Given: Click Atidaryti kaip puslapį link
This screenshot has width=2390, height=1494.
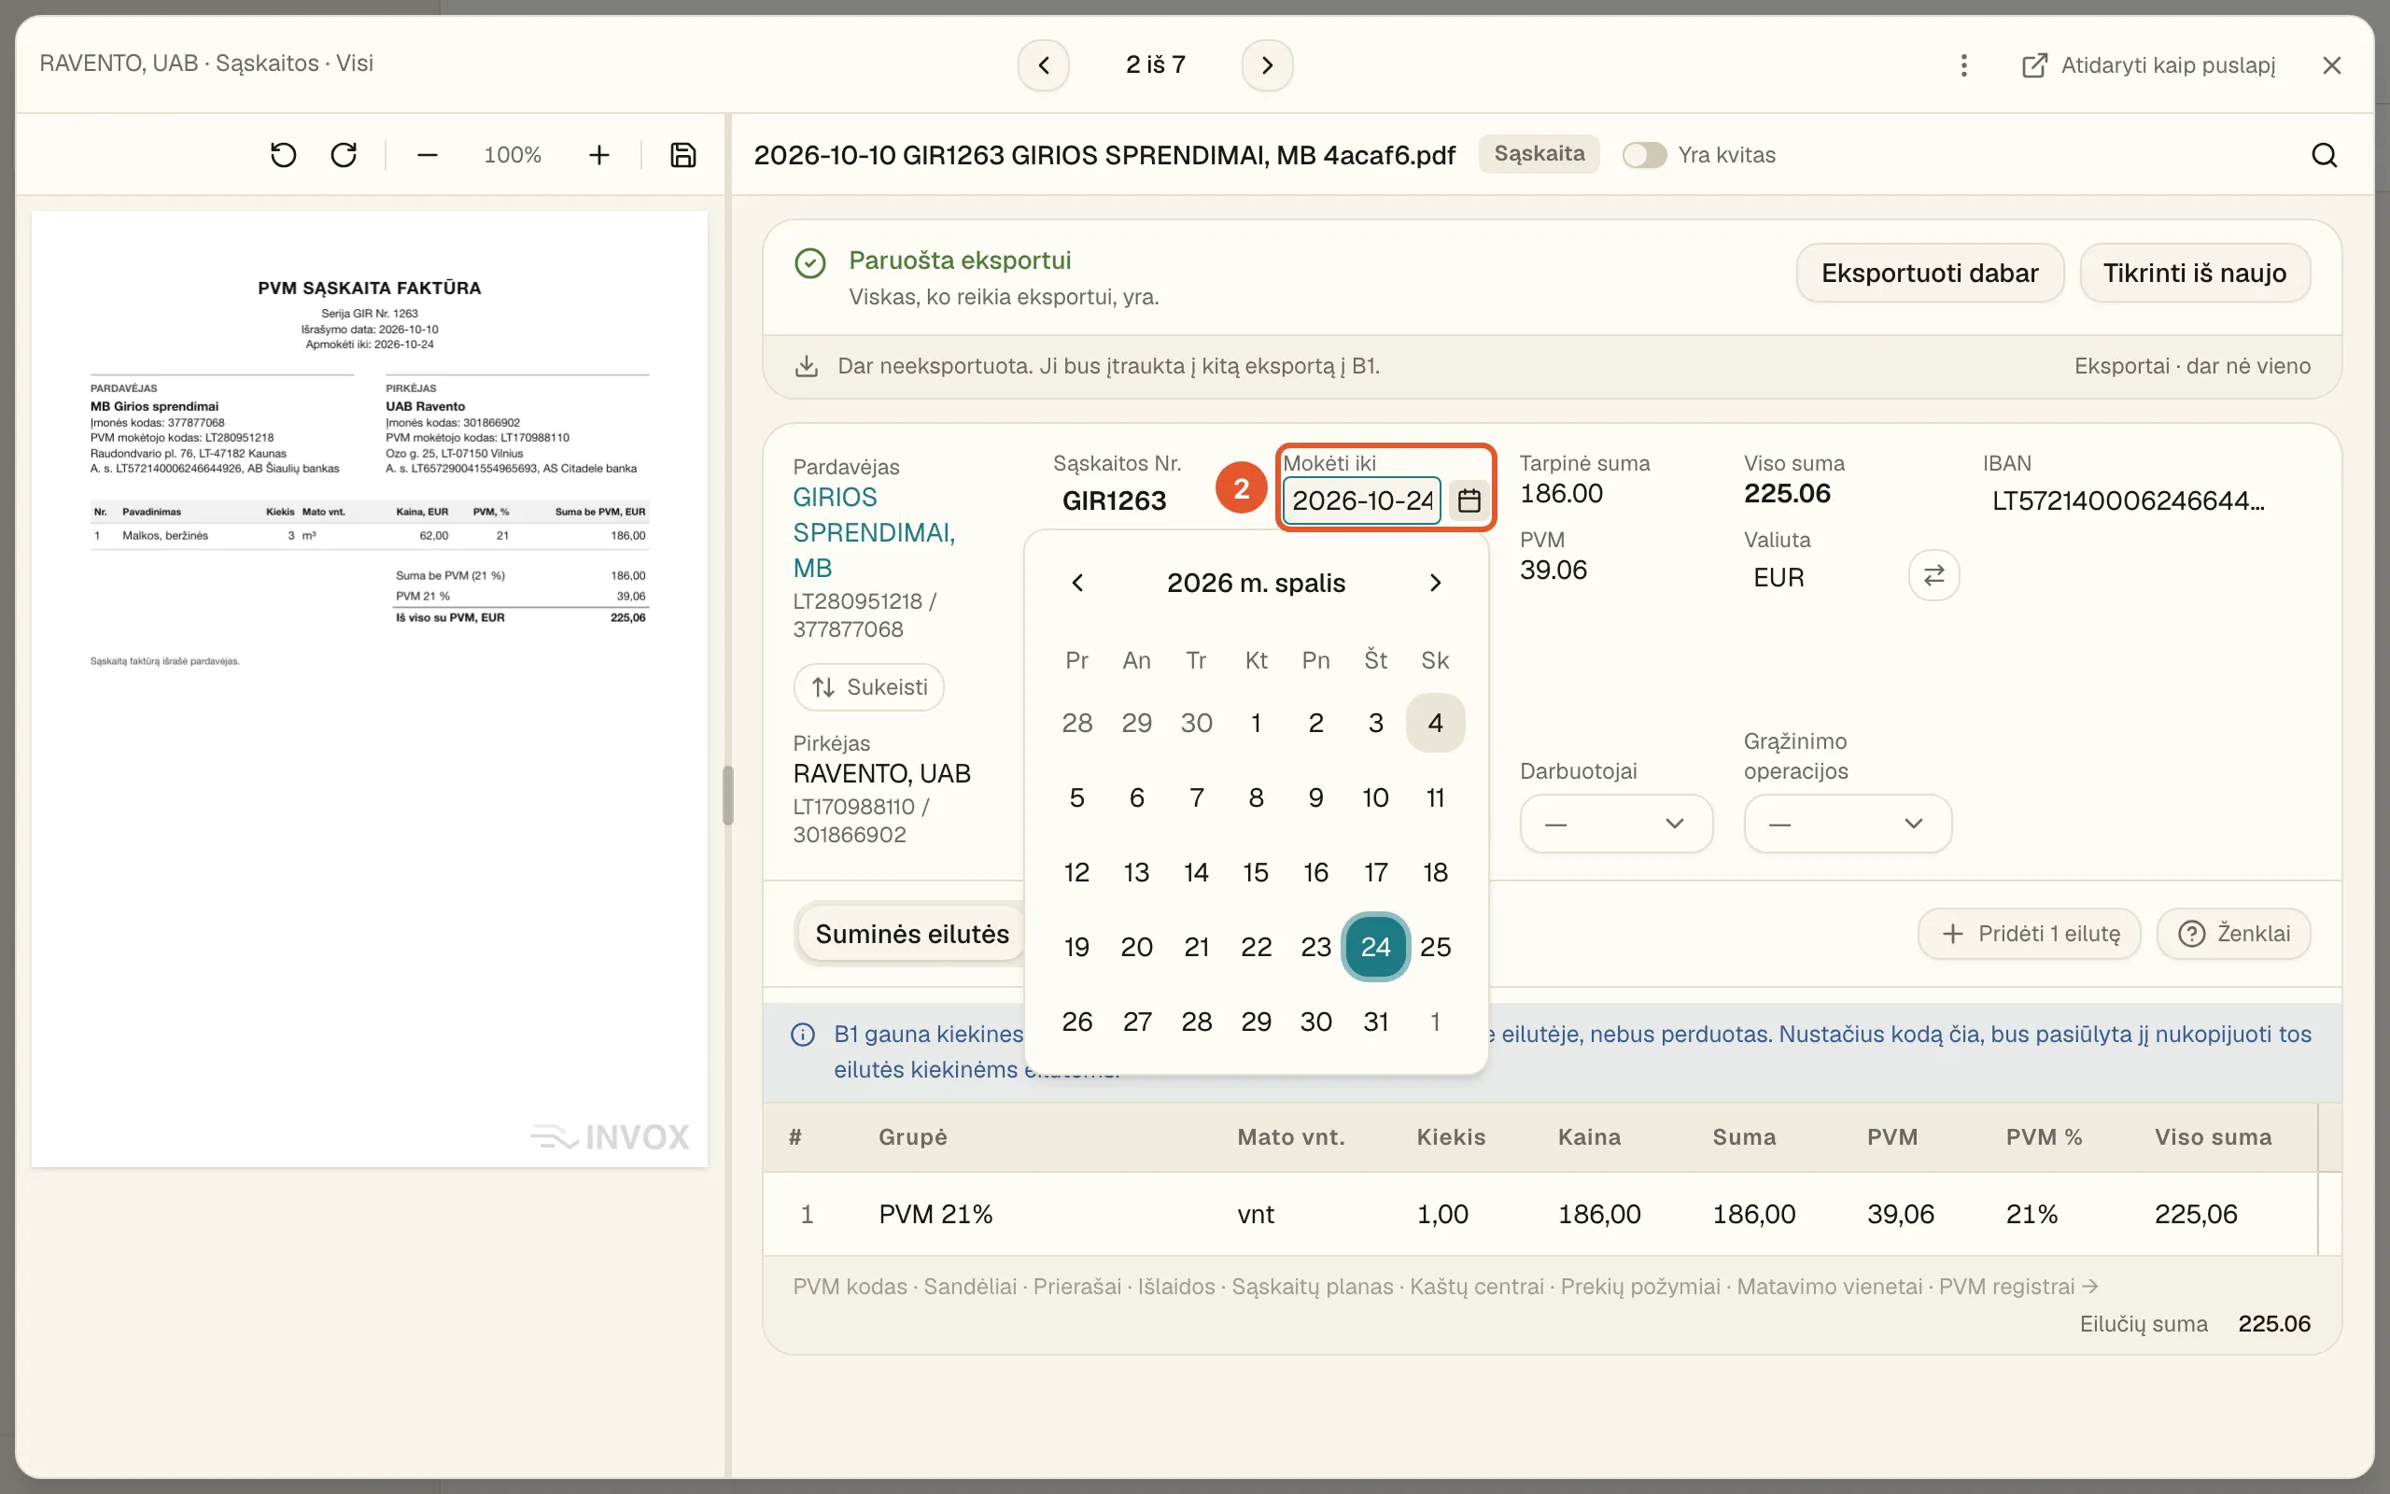Looking at the screenshot, I should tap(2149, 65).
